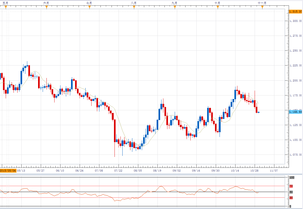The width and height of the screenshot is (303, 209).
Task: Click the 11/07 date axis label
Action: (274, 171)
